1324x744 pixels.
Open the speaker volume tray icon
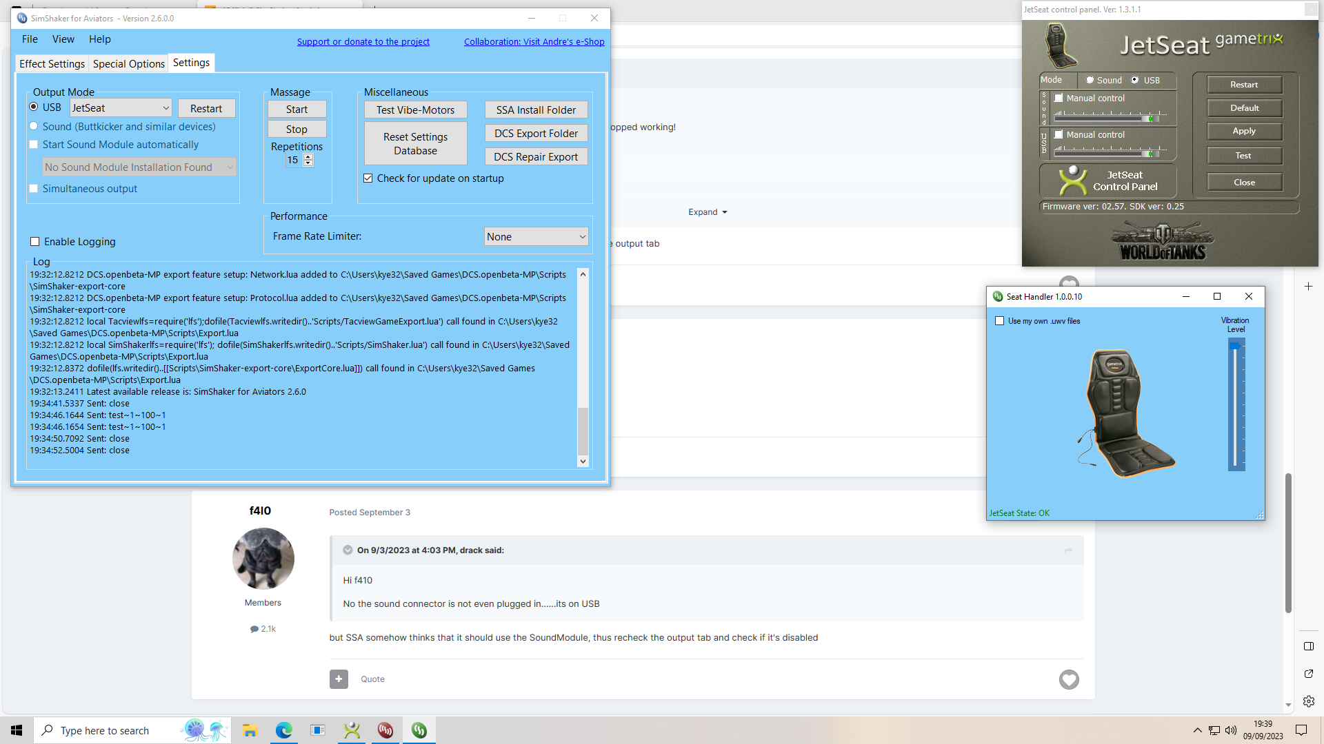[x=1231, y=730]
